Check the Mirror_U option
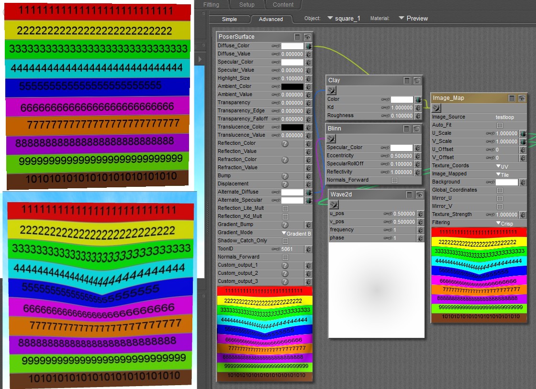 [500, 198]
